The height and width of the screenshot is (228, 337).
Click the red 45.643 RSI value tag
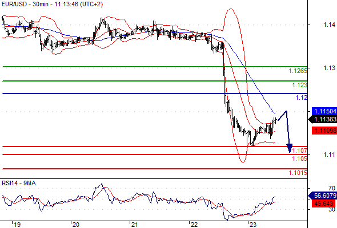[324, 203]
